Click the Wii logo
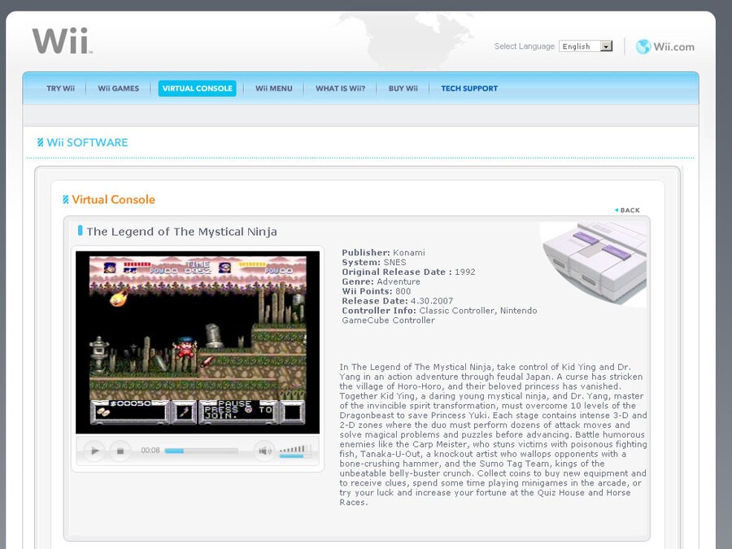The width and height of the screenshot is (732, 549). [62, 41]
